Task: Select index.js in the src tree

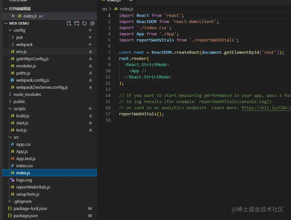Action: tap(50, 173)
